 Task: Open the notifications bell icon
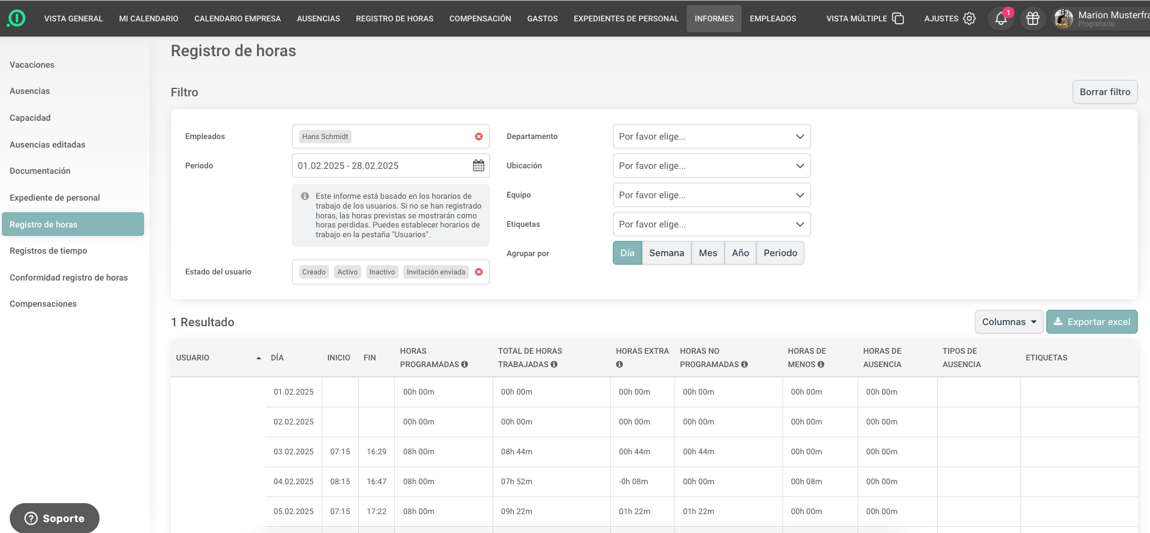point(1000,19)
